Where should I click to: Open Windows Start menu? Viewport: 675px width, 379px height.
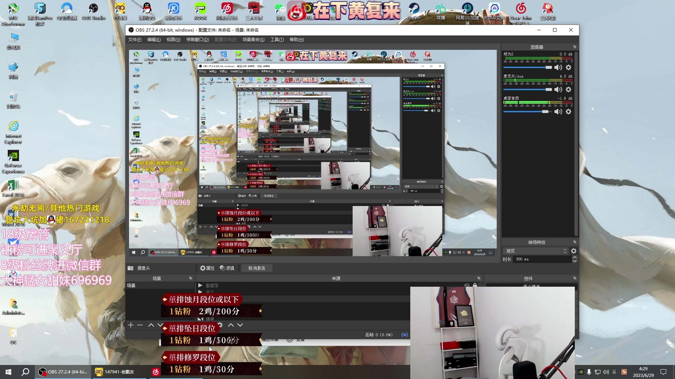point(8,372)
